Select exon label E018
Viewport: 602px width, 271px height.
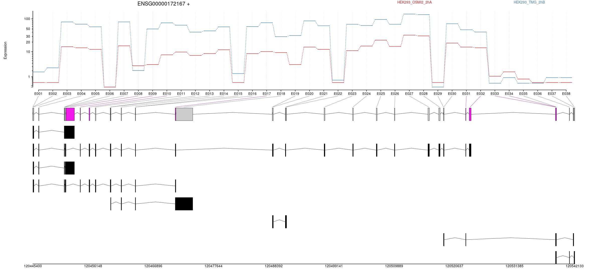pos(281,94)
